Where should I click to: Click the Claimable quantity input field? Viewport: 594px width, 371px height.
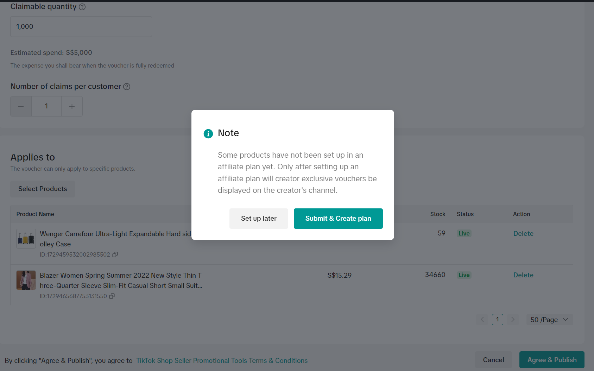81,27
